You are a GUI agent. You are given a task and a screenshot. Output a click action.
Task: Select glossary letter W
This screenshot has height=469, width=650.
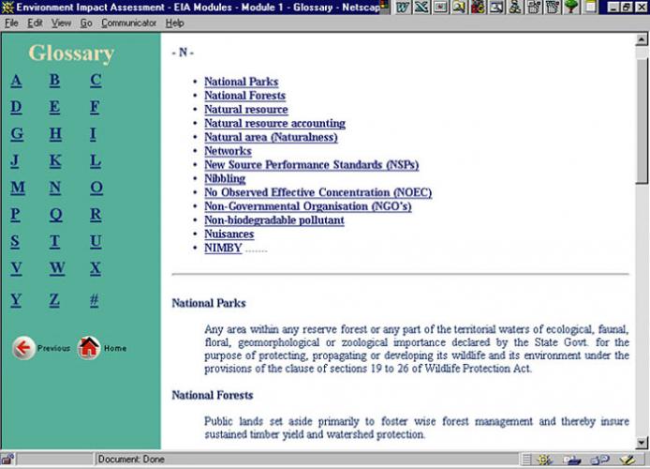pos(57,268)
